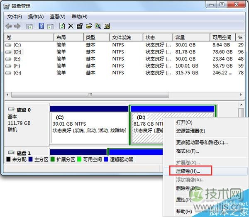This screenshot has width=249, height=217.
Task: Click the dark blue 主分区 legend swatch
Action: pyautogui.click(x=30, y=159)
